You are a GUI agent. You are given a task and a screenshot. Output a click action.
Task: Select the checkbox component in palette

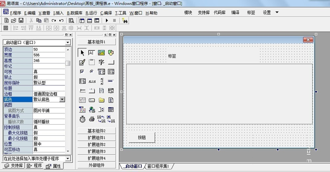pyautogui.click(x=82, y=72)
